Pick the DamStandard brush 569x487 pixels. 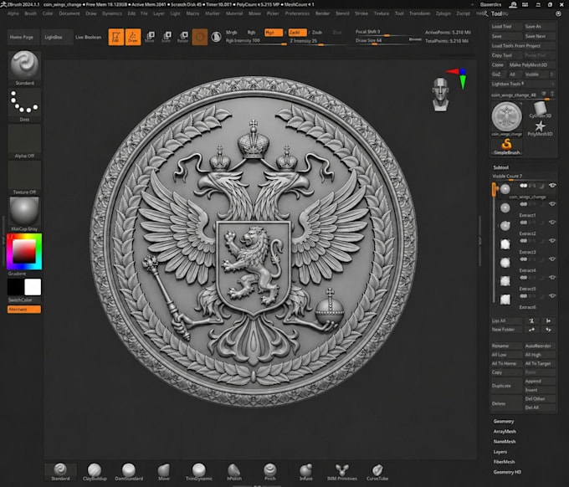pyautogui.click(x=129, y=472)
